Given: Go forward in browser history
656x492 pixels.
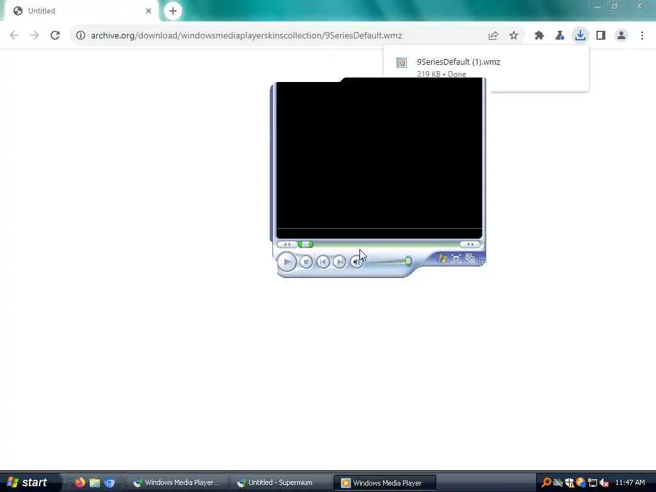Looking at the screenshot, I should pos(35,36).
